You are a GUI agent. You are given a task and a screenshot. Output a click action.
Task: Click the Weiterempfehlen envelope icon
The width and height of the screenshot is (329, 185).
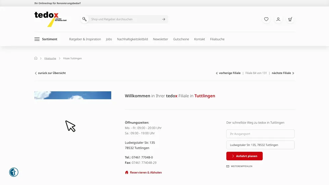[x=228, y=166]
